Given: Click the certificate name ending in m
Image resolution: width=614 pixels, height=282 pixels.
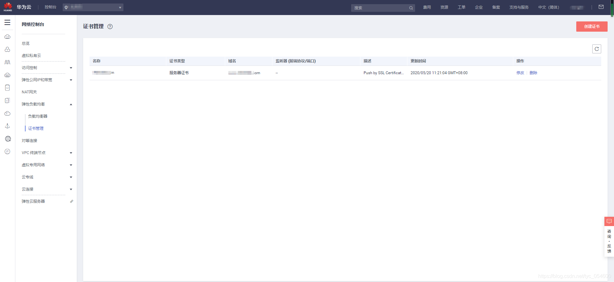Looking at the screenshot, I should pos(103,73).
